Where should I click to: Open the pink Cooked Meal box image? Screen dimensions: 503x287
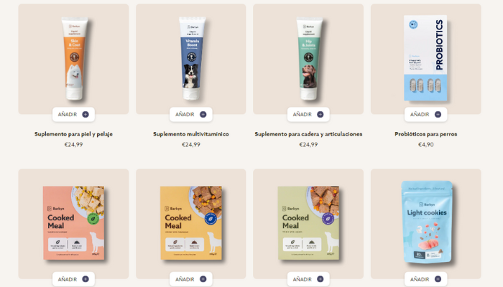point(74,222)
